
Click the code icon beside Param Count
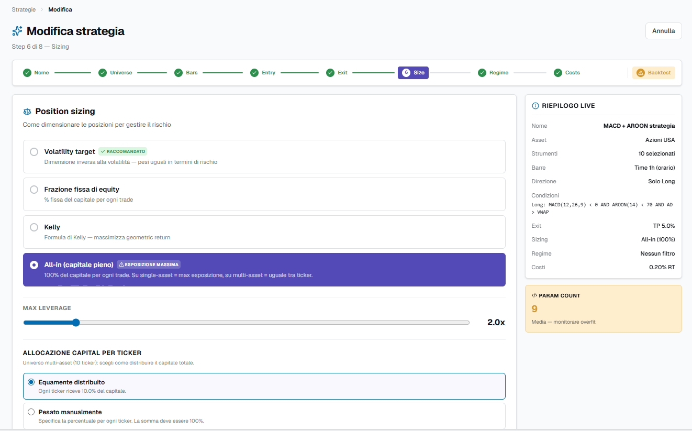pos(534,295)
